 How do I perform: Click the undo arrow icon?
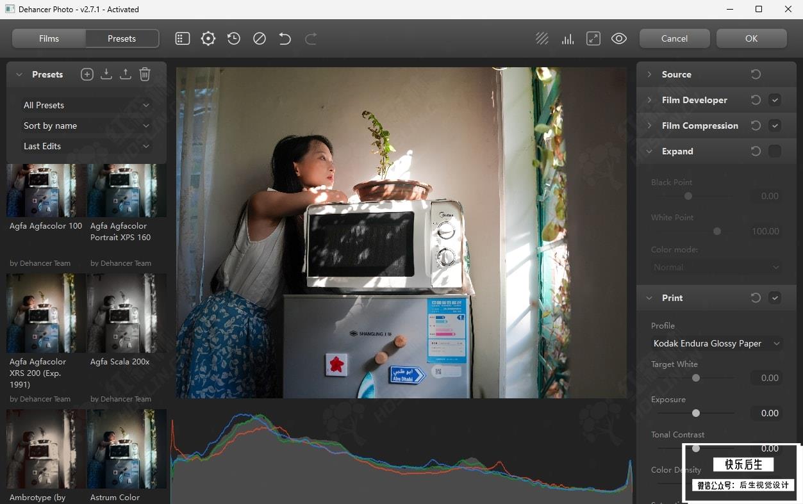pyautogui.click(x=285, y=38)
